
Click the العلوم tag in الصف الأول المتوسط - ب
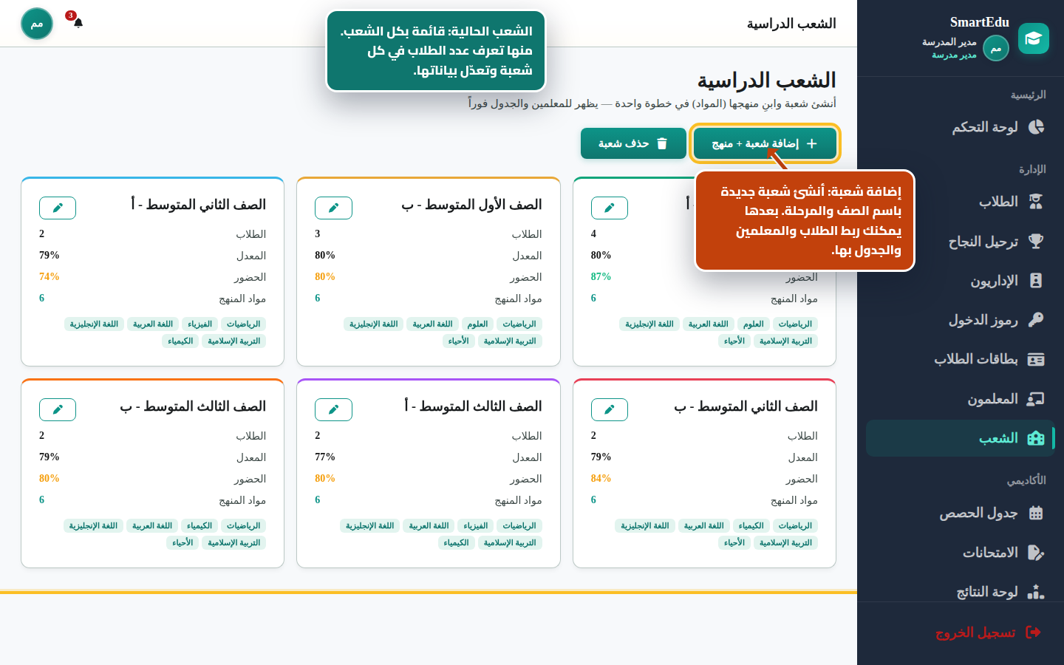(477, 324)
